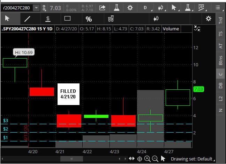Click the scrollbar left-end arrow
The image size is (226, 164).
click(2, 159)
